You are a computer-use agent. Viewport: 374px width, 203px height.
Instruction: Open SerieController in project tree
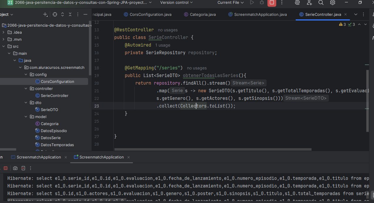click(52, 95)
